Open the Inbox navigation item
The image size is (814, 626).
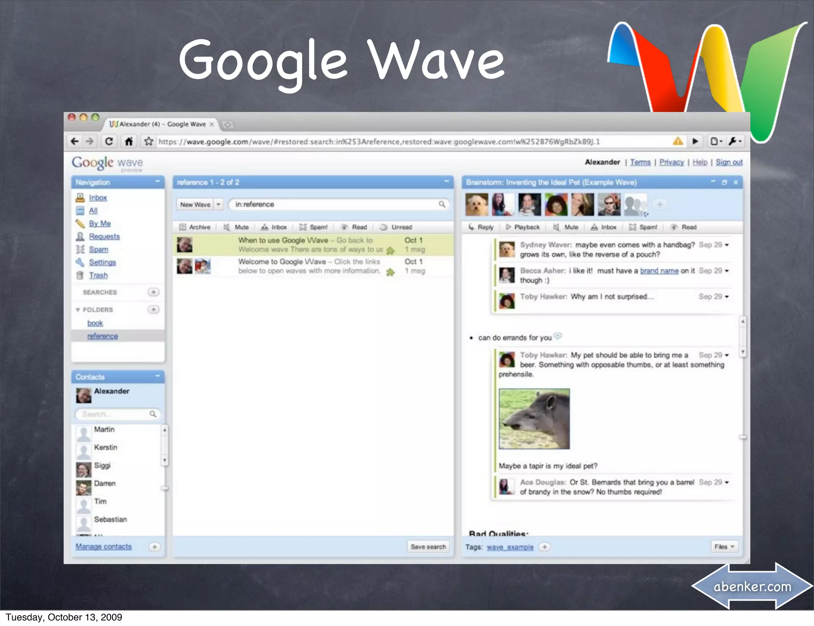tap(98, 198)
